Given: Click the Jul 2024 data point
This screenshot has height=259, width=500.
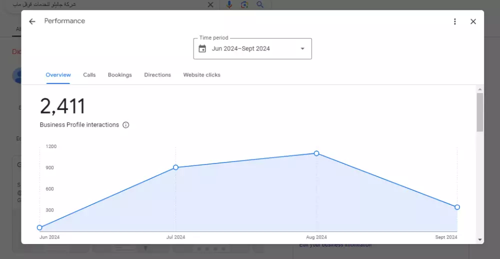Looking at the screenshot, I should (x=175, y=167).
